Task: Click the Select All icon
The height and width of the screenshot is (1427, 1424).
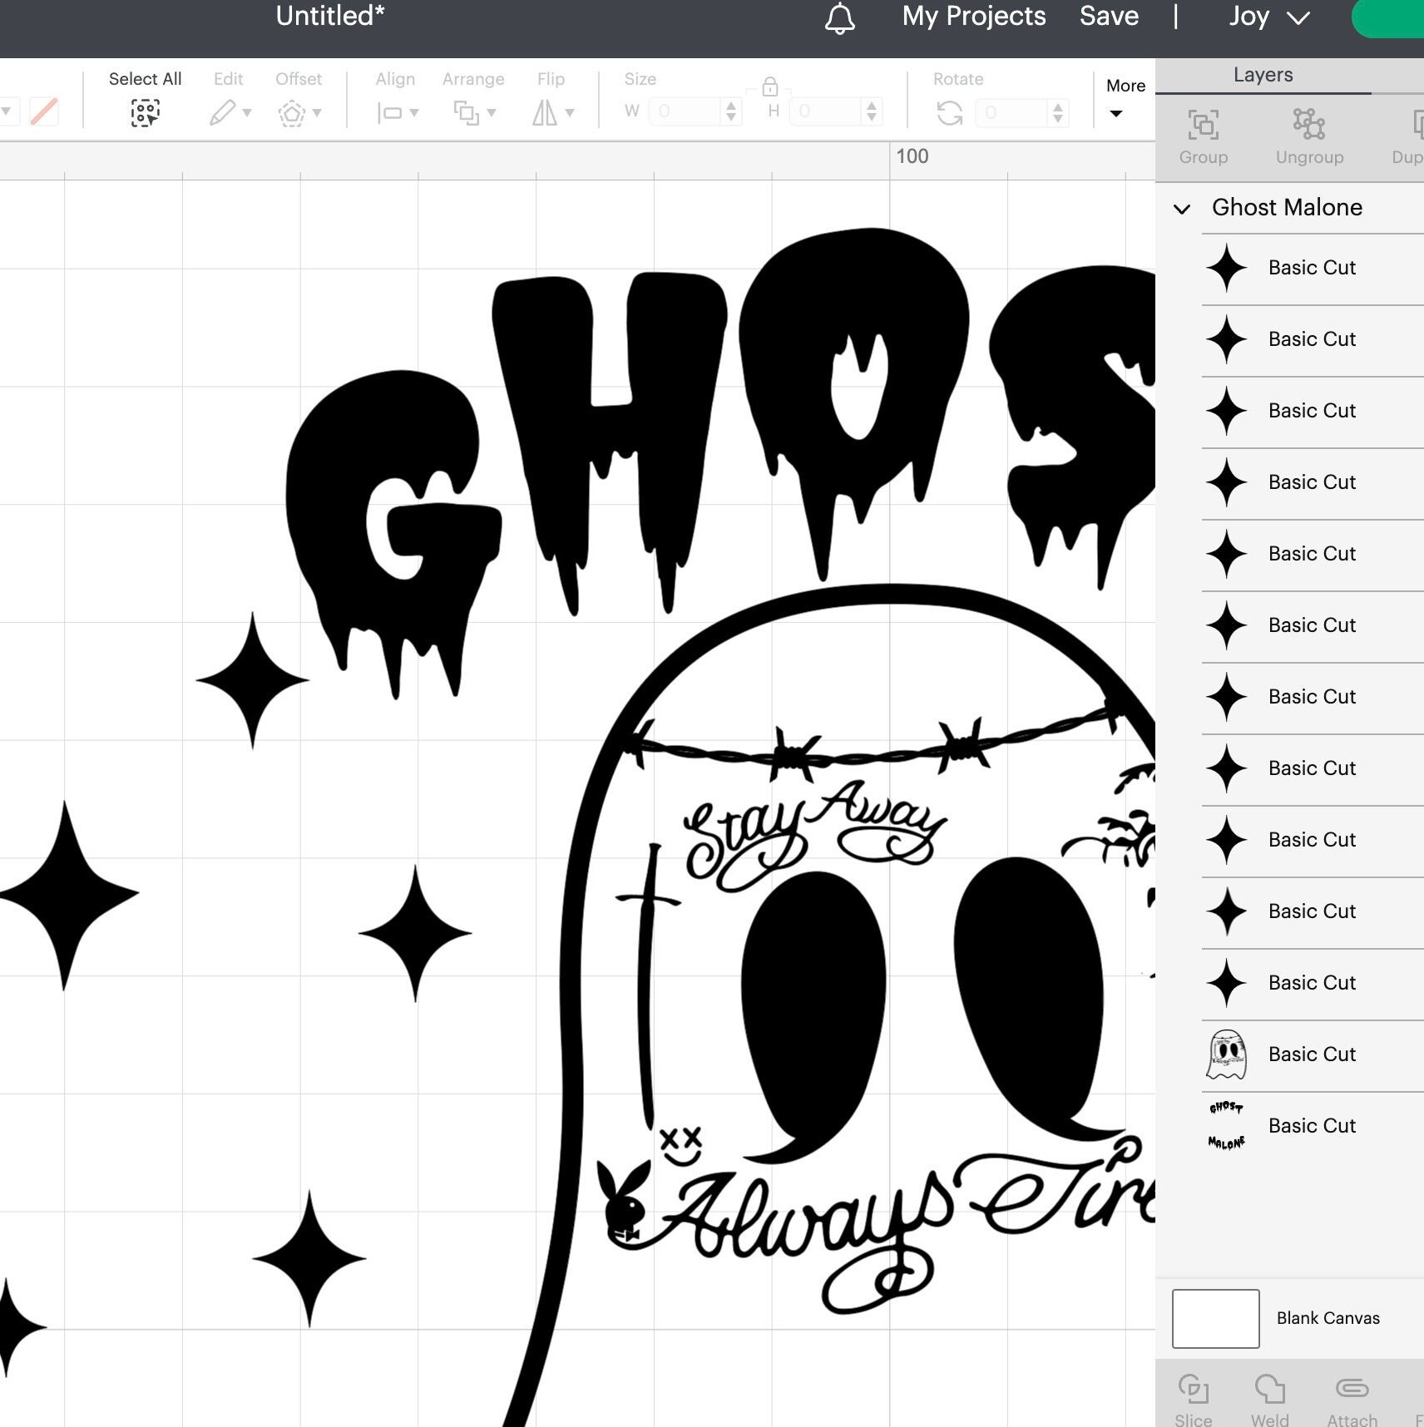Action: tap(145, 112)
